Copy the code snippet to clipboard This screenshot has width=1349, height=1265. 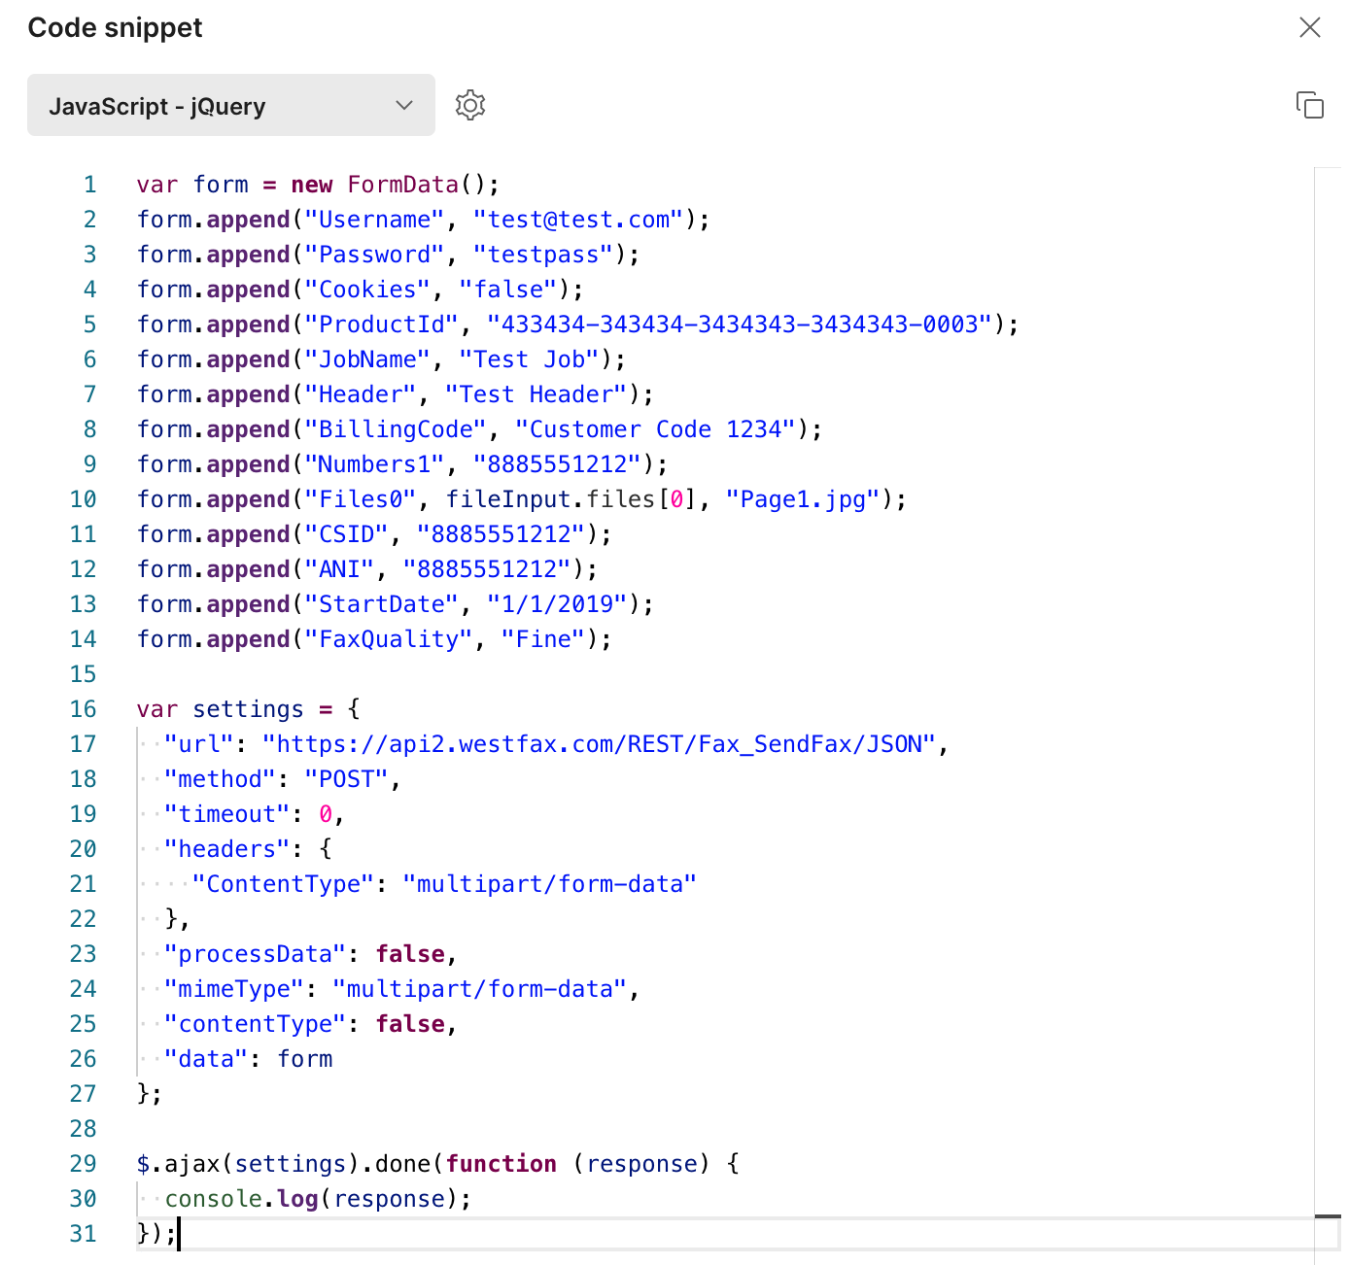pos(1309,105)
